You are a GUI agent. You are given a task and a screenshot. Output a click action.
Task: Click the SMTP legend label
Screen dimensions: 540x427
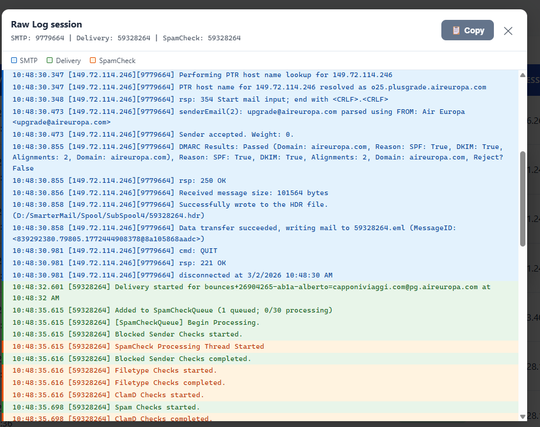[29, 60]
